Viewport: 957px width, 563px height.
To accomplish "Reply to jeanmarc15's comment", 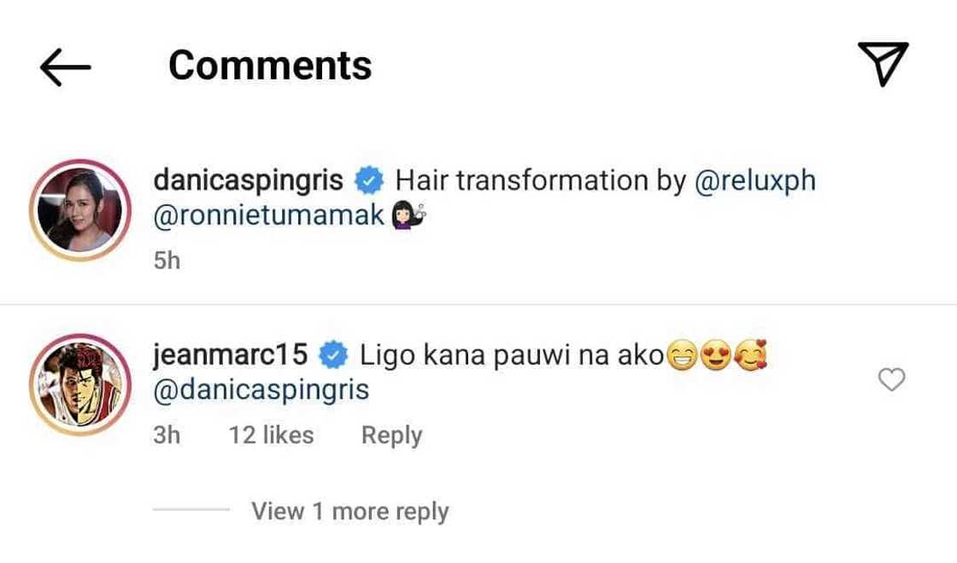I will pyautogui.click(x=391, y=435).
